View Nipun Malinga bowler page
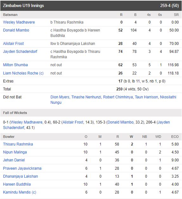The width and height of the screenshot is (182, 199). 15,152
